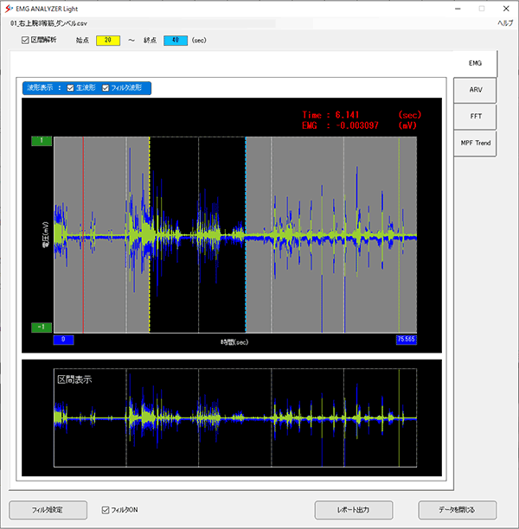The image size is (519, 529).
Task: Edit the cyan 終点 end field showing 40
Action: 176,41
